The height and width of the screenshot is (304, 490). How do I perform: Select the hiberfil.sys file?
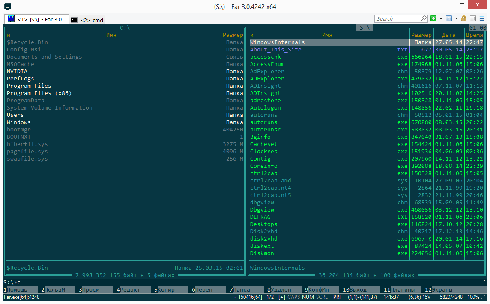(125, 144)
